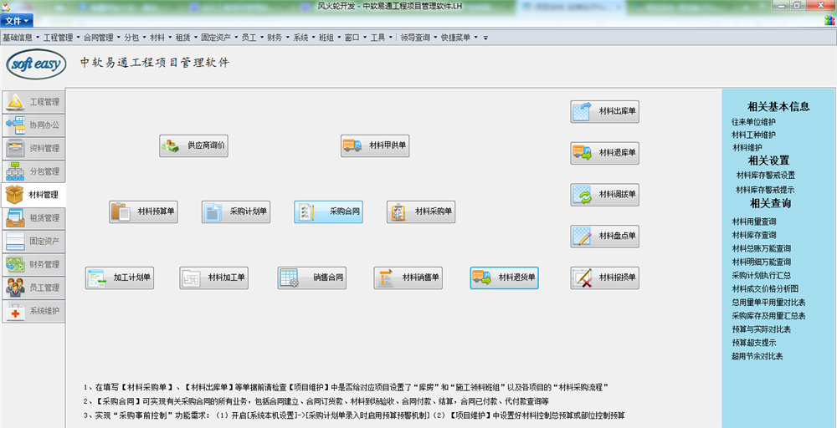
Task: Open 材料用量查询 link
Action: pyautogui.click(x=754, y=222)
